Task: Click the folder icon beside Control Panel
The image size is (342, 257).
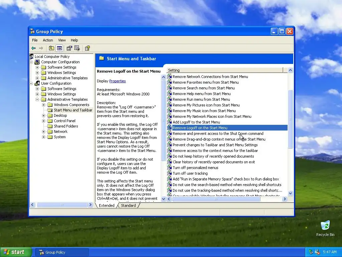Action: pyautogui.click(x=50, y=121)
